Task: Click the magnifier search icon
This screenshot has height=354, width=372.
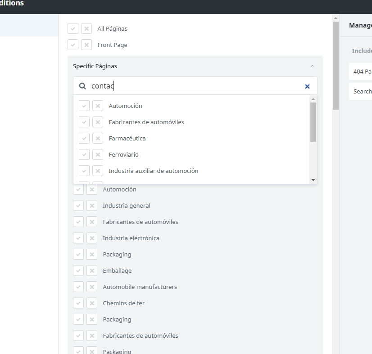Action: [x=82, y=86]
